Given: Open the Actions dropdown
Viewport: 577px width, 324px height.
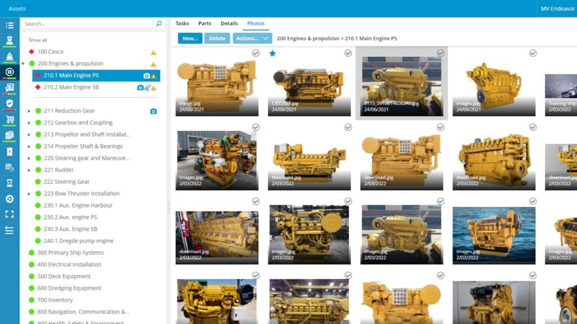Looking at the screenshot, I should (252, 38).
